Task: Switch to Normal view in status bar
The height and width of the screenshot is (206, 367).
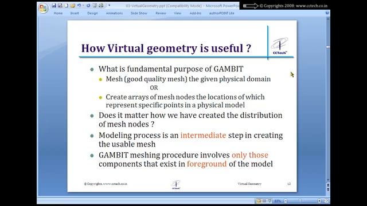Action: tap(259, 201)
